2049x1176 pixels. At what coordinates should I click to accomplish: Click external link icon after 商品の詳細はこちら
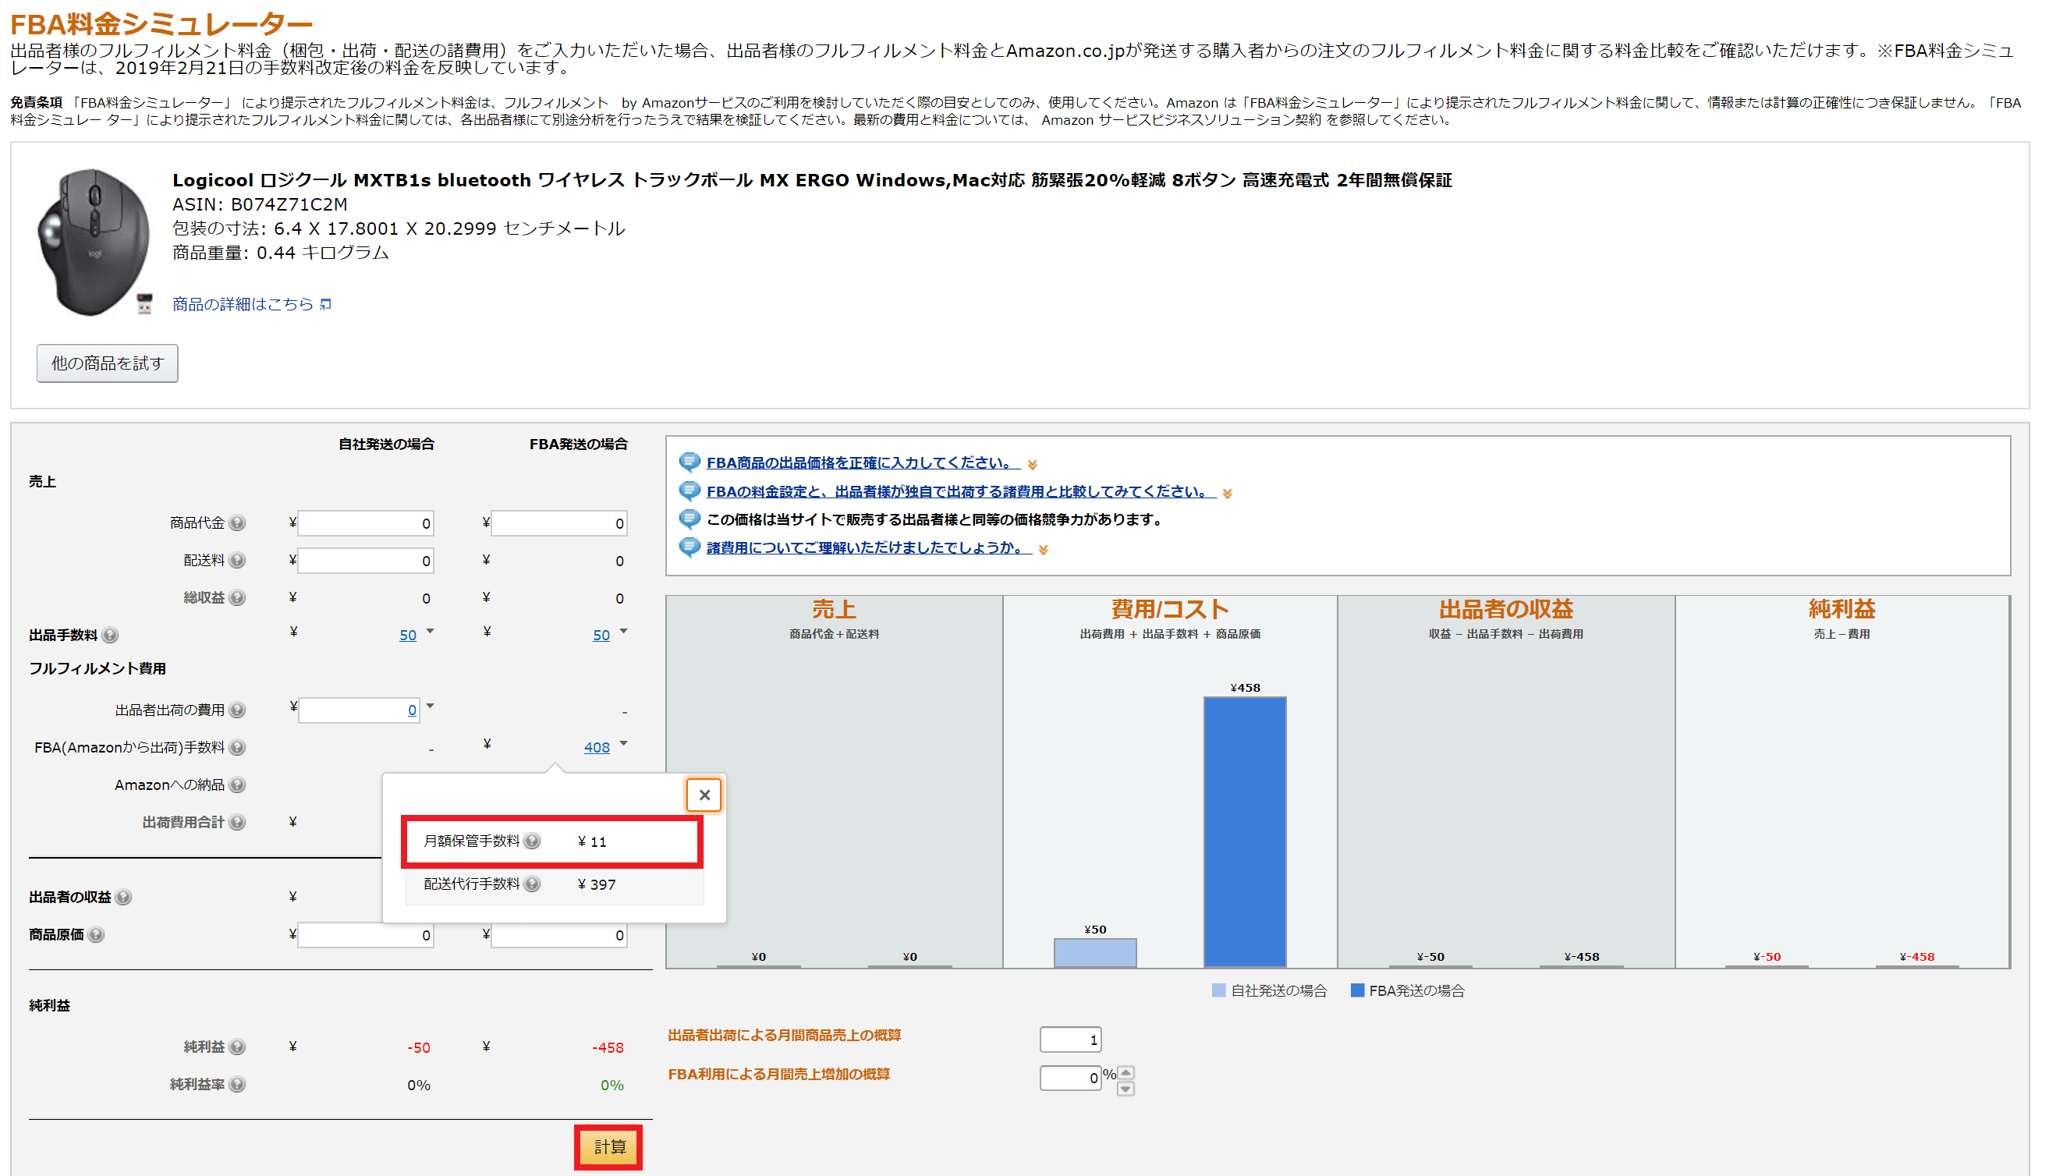325,304
